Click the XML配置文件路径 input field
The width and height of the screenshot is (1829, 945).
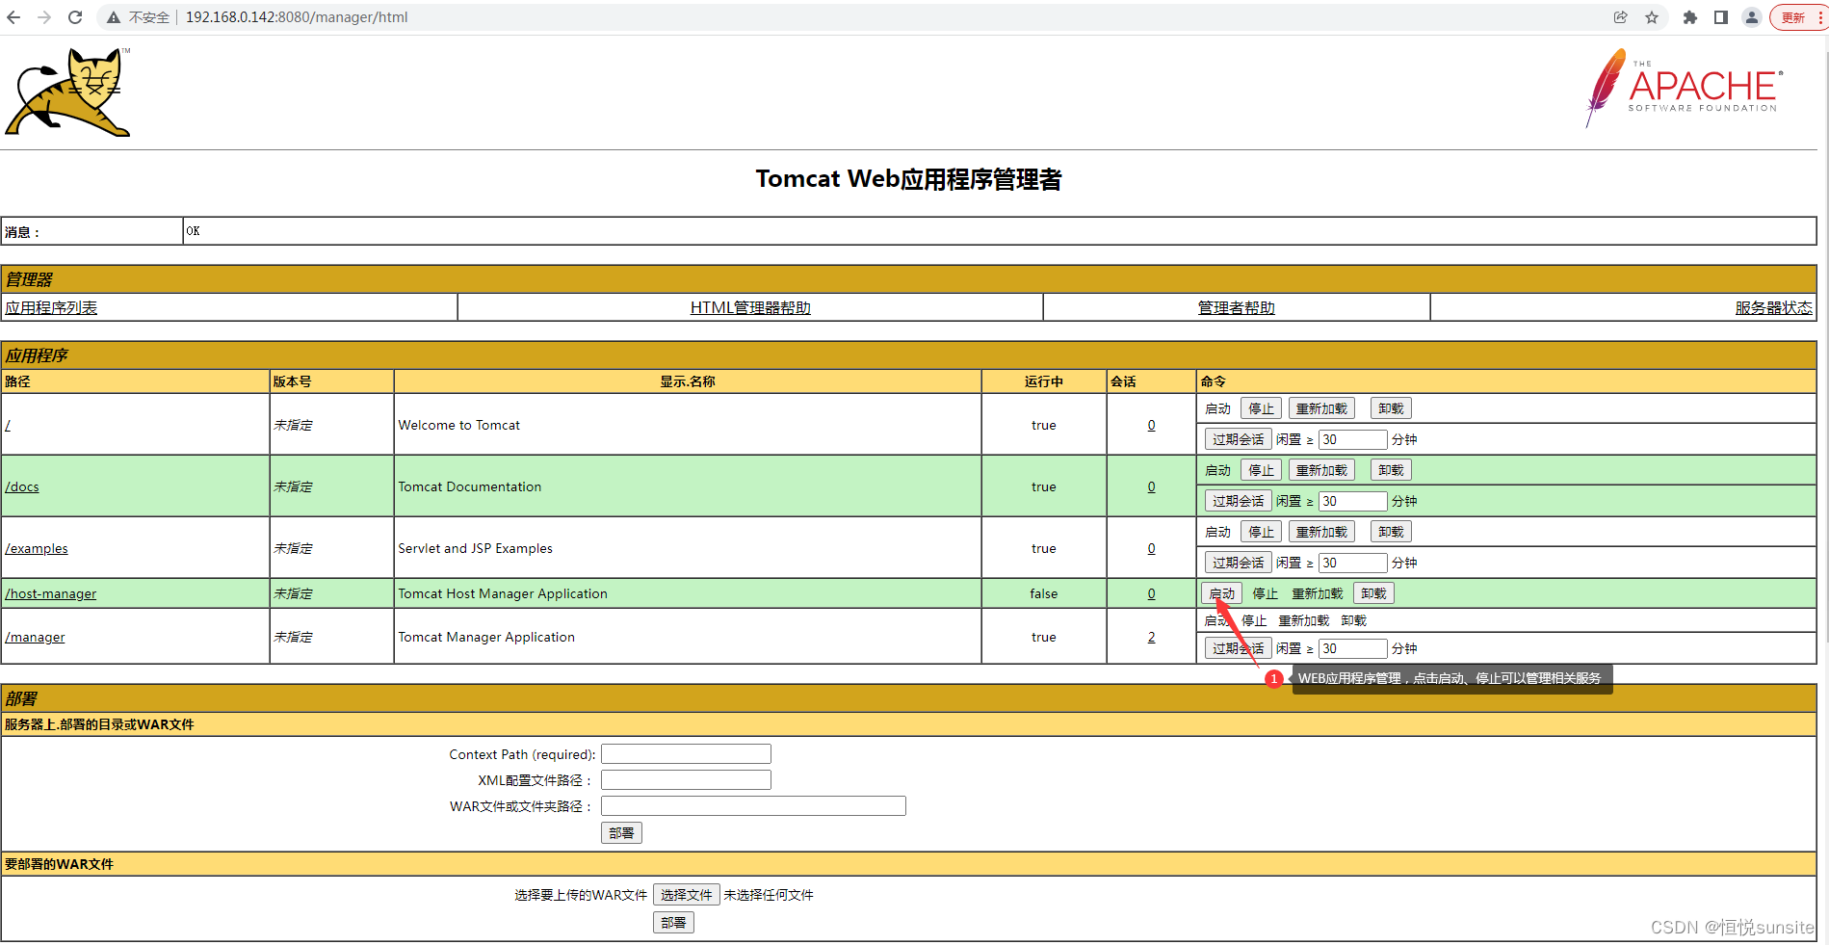coord(686,780)
